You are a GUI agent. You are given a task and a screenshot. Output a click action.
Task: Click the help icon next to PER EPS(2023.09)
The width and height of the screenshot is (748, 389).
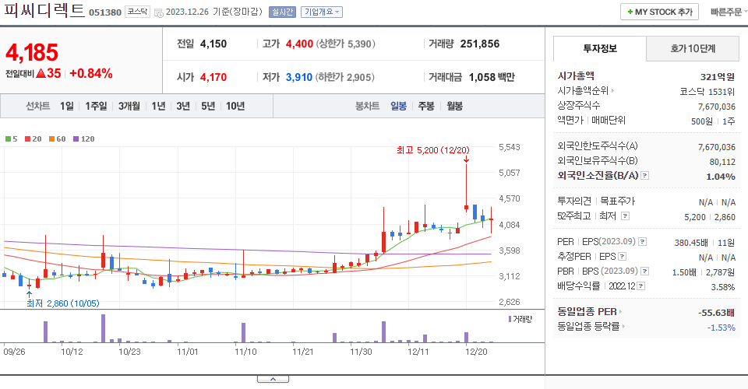click(x=643, y=242)
